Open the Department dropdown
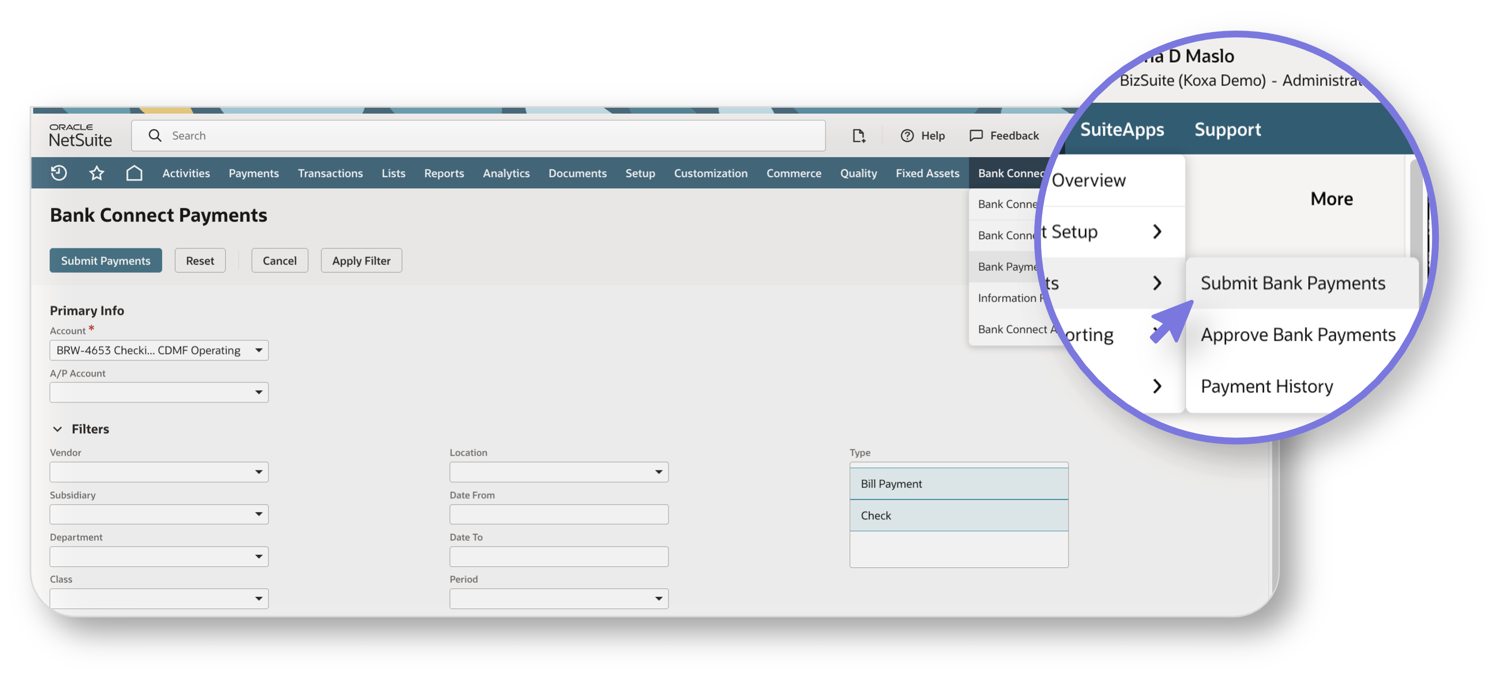This screenshot has height=678, width=1500. [x=159, y=557]
